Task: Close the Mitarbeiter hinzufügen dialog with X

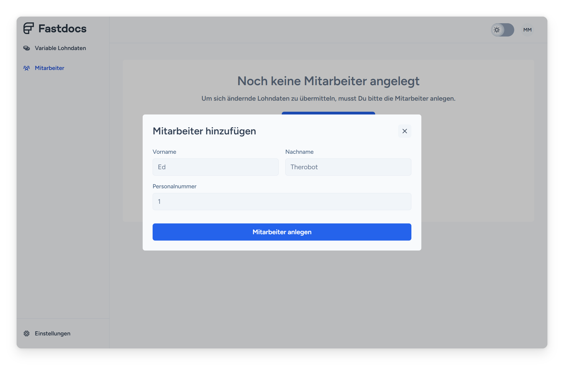Action: click(x=404, y=131)
